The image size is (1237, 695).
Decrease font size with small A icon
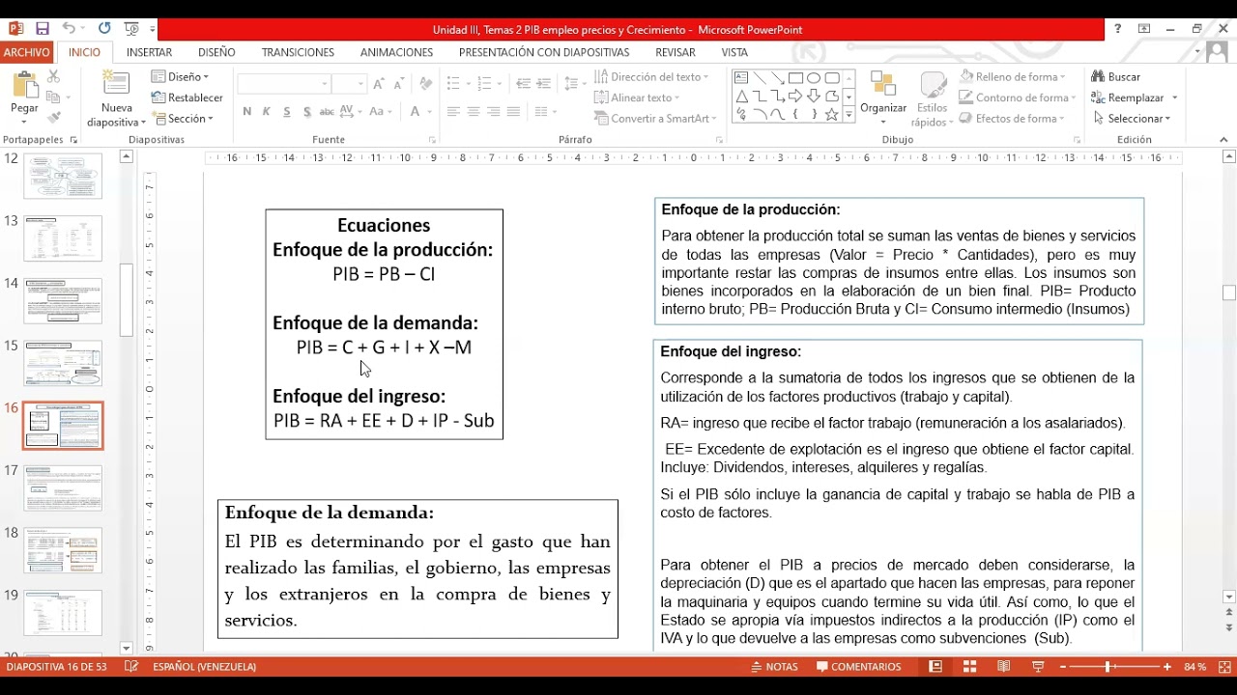[401, 84]
